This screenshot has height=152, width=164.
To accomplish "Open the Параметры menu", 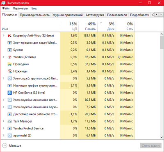I will tap(20, 9).
